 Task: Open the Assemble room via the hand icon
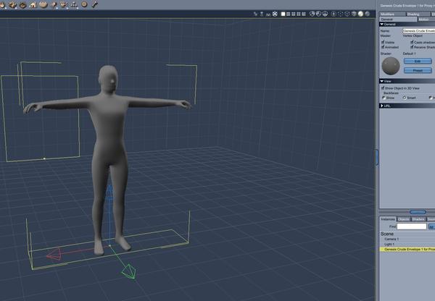pos(3,4)
